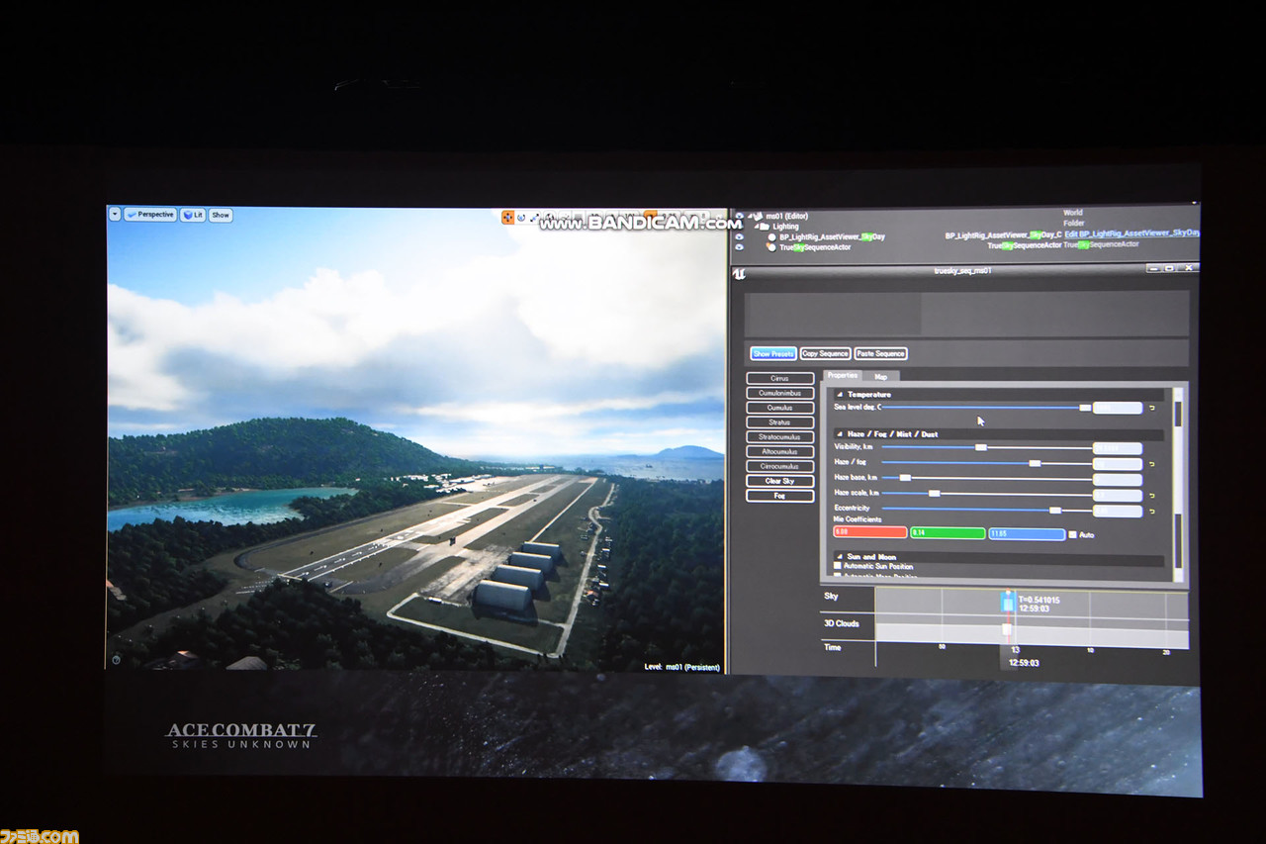
Task: Open the Lit shading mode dropdown
Action: click(193, 215)
